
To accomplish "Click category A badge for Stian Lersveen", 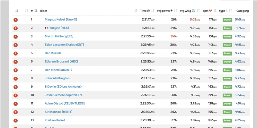I will pyautogui.click(x=15, y=45).
